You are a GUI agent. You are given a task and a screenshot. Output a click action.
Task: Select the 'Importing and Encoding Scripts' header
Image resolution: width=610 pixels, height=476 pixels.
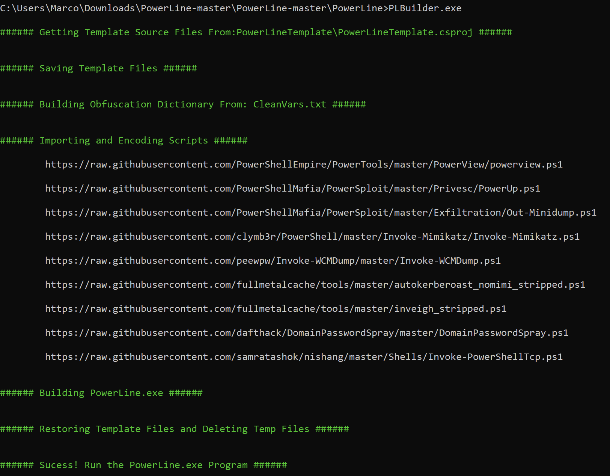(124, 141)
